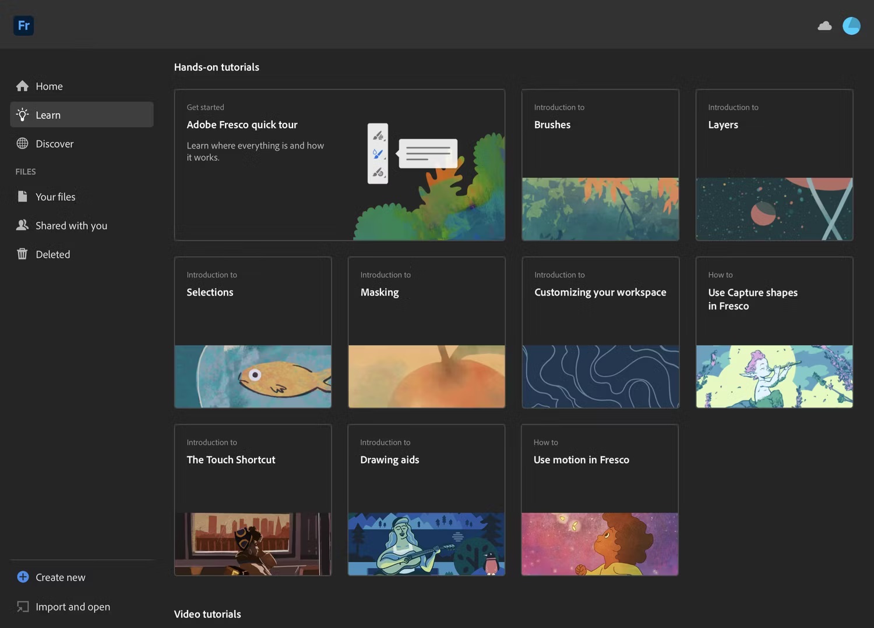The image size is (874, 628).
Task: Click the Home house icon
Action: [22, 86]
